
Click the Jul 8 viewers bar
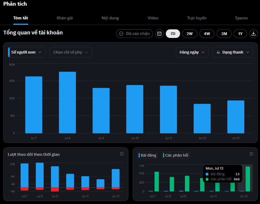coord(67,103)
